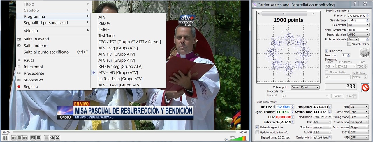Select program ATV HD [Grupo ATV]
373x142 pixels.
point(128,54)
